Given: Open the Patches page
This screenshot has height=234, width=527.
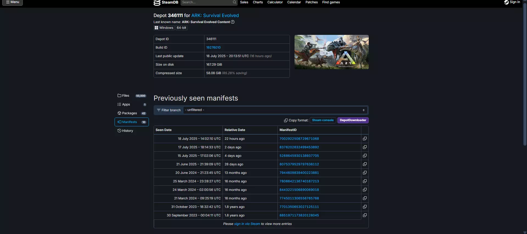Looking at the screenshot, I should 312,2.
